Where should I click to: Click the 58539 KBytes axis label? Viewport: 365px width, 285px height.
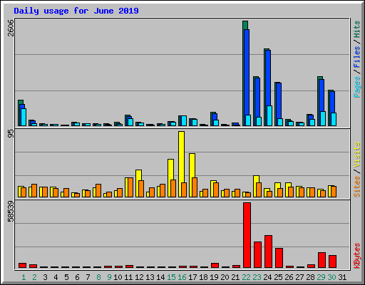pyautogui.click(x=11, y=211)
